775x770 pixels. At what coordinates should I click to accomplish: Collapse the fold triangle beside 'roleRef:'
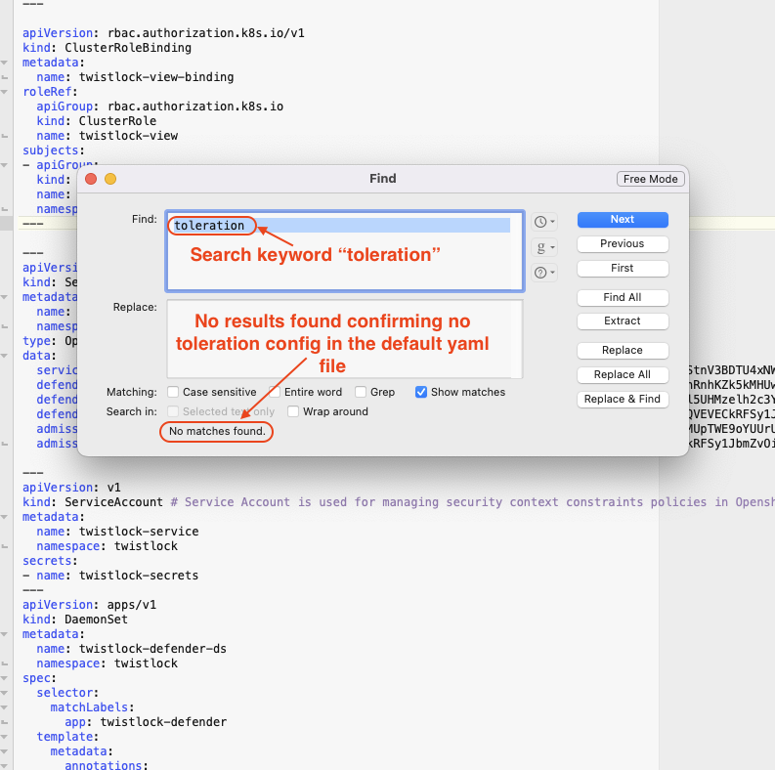click(5, 92)
